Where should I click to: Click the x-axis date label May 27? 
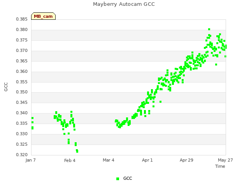tap(225, 160)
